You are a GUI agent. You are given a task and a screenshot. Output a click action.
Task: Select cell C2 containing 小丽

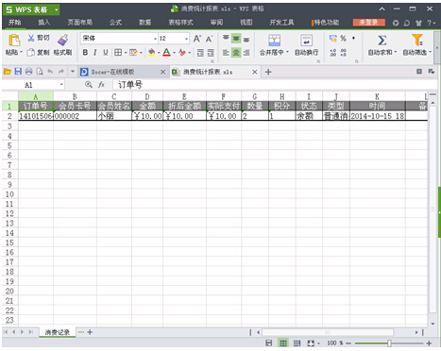click(x=114, y=116)
